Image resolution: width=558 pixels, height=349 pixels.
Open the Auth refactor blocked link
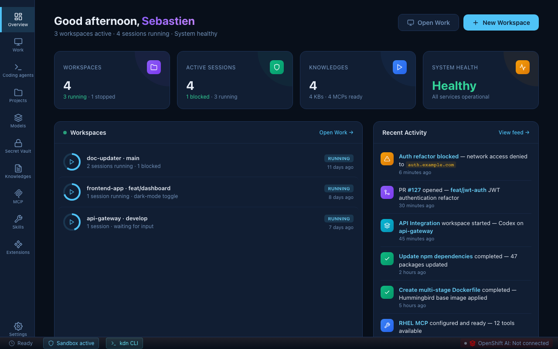(429, 156)
